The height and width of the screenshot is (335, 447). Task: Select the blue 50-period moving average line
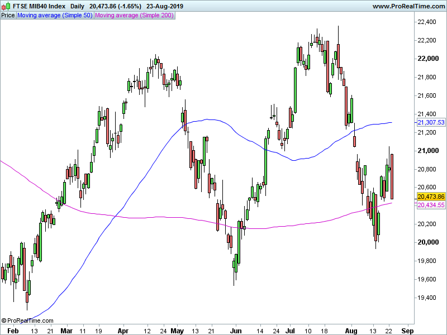coord(212,121)
